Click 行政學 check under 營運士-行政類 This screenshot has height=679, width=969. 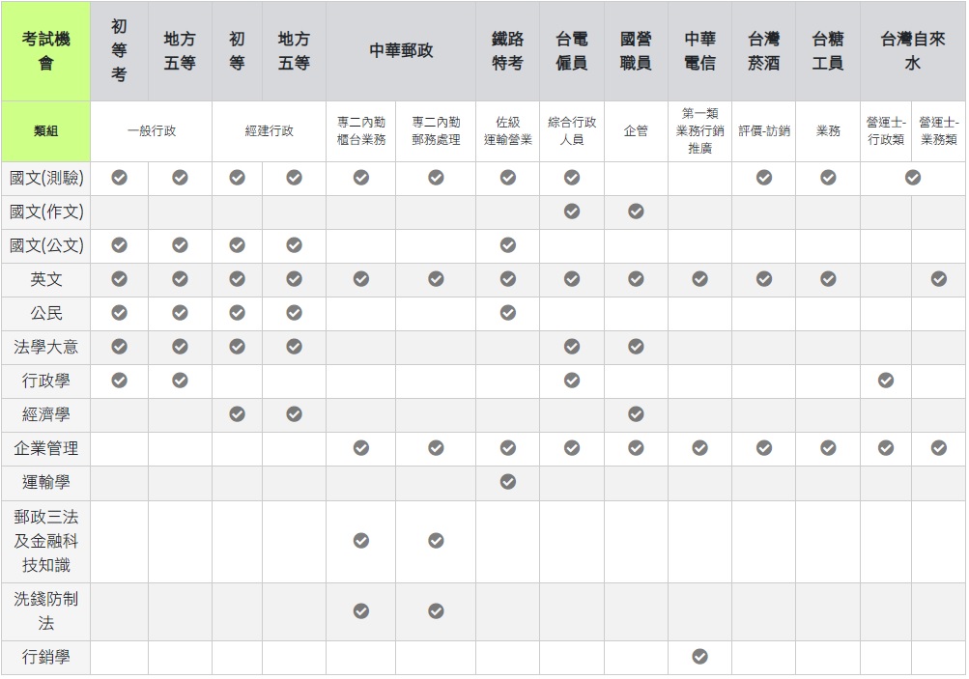(x=886, y=380)
